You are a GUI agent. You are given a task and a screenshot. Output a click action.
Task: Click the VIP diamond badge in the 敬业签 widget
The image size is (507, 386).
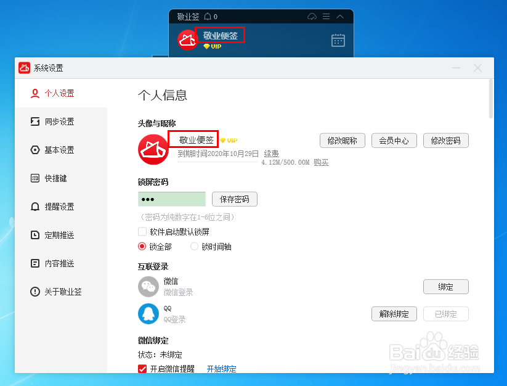(212, 47)
